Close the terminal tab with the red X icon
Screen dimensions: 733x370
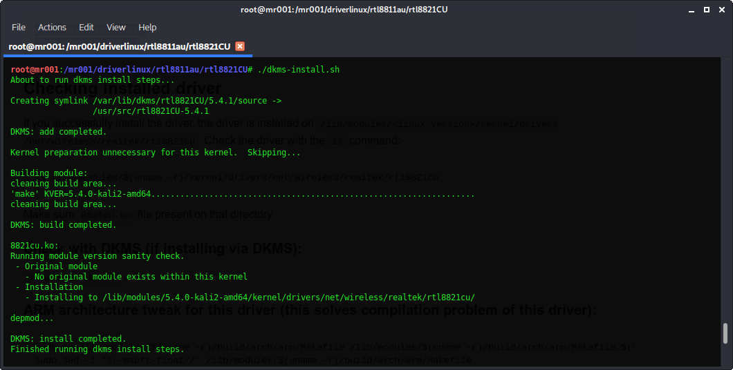coord(240,46)
